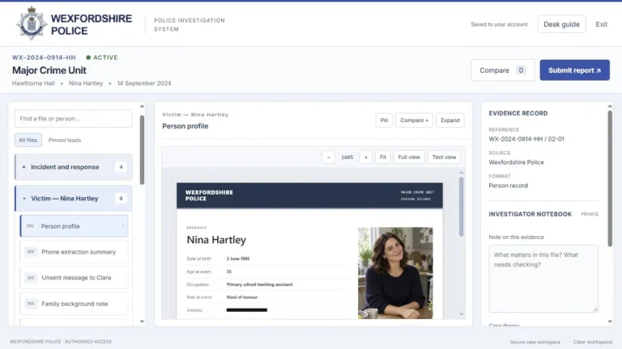Click the date of birth 3 June 1989
Viewport: 622px width, 349px height.
tap(238, 259)
